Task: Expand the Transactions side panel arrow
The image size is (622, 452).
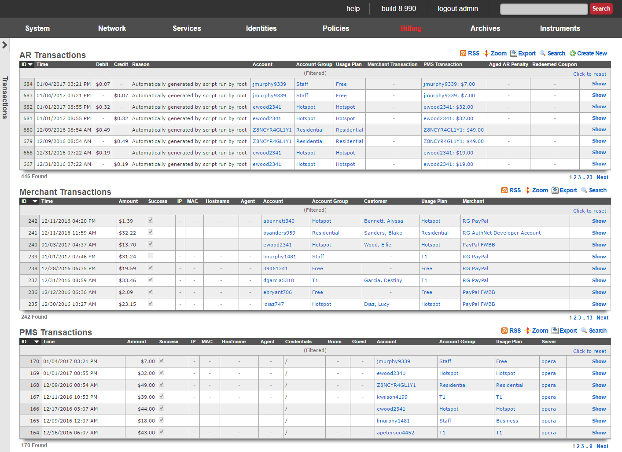Action: click(5, 45)
